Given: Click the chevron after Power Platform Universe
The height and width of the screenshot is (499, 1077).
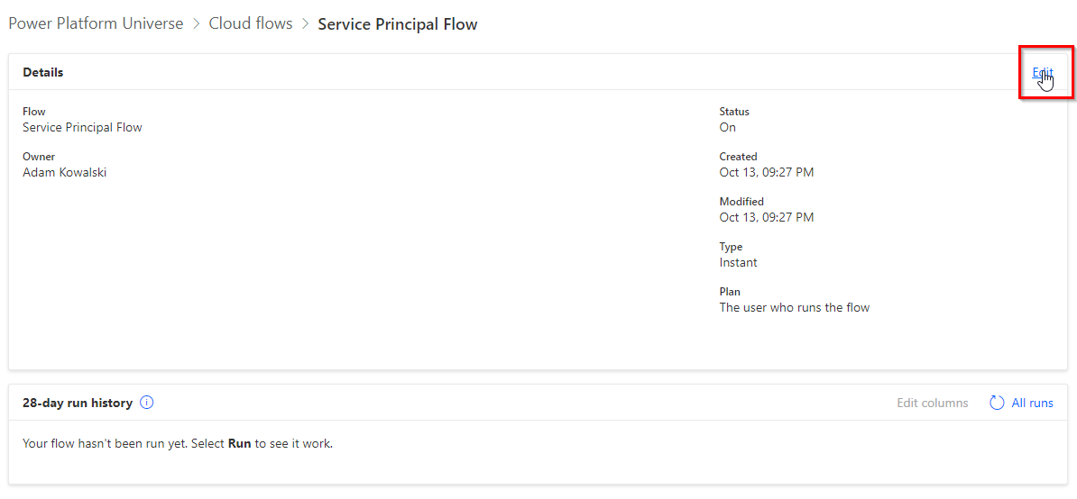Looking at the screenshot, I should click(196, 24).
